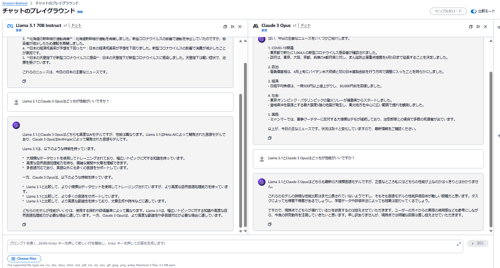Viewport: 500px width, 268px height.
Task: Click the outer scroll-up arrow in Llama panel
Action: pos(245,41)
